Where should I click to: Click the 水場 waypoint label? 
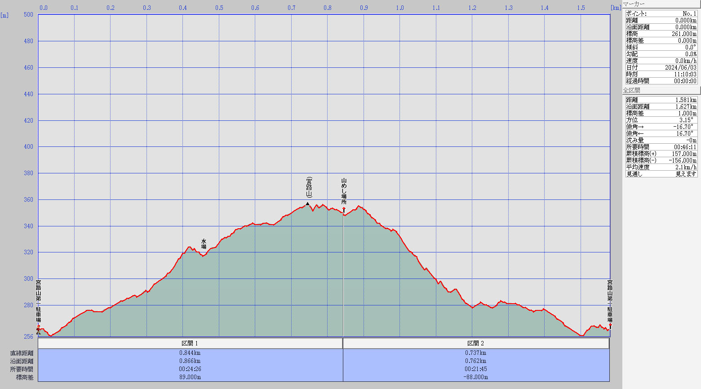click(204, 244)
